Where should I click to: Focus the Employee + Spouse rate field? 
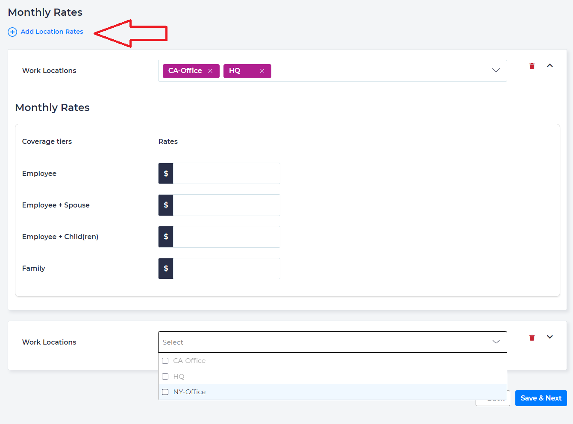(x=226, y=205)
